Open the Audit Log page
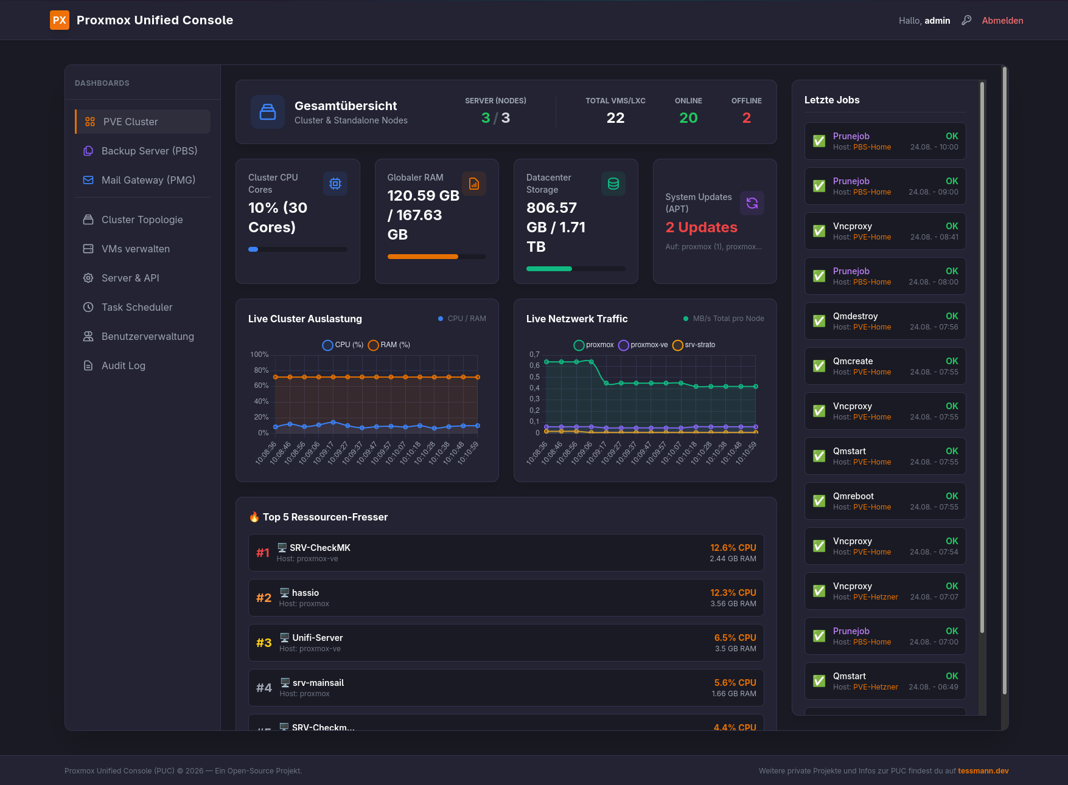Image resolution: width=1068 pixels, height=785 pixels. [x=142, y=365]
